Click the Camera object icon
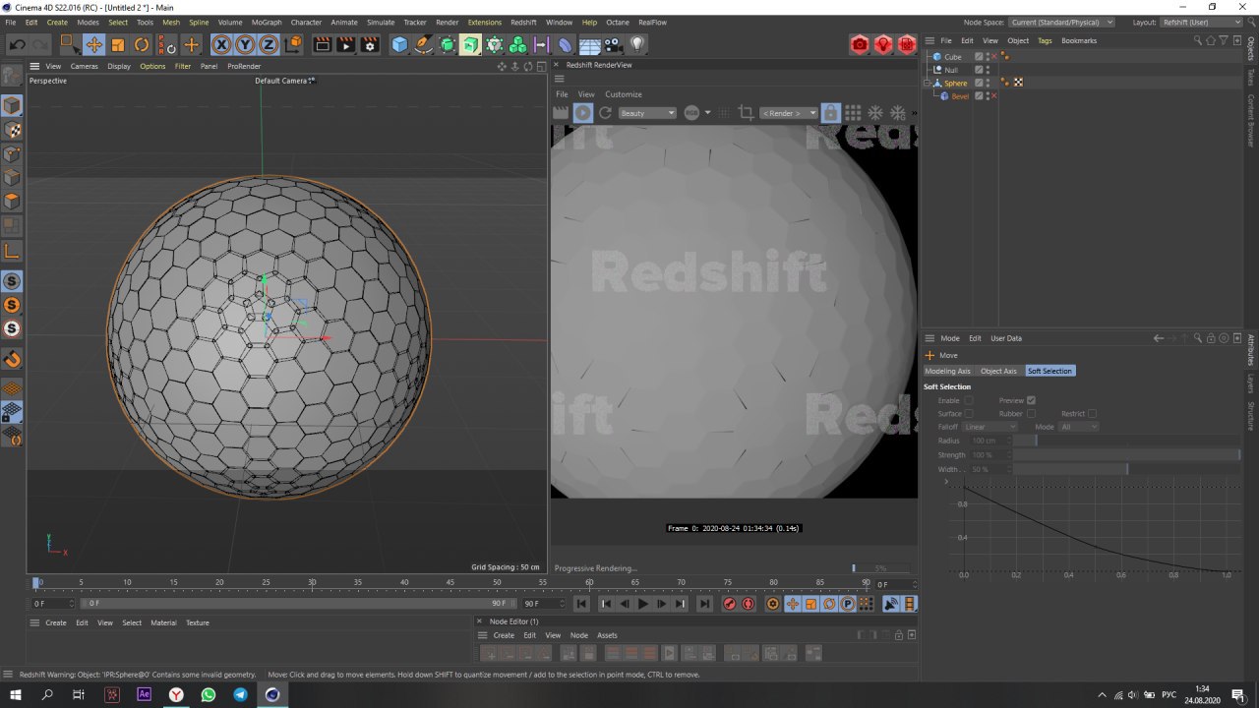 click(x=613, y=44)
